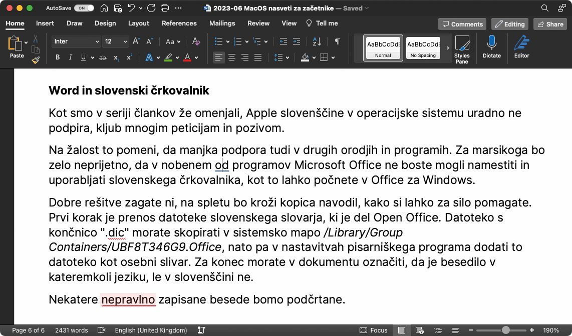Expand the bullet list options
Screen dimensions: 572x336
(x=228, y=42)
